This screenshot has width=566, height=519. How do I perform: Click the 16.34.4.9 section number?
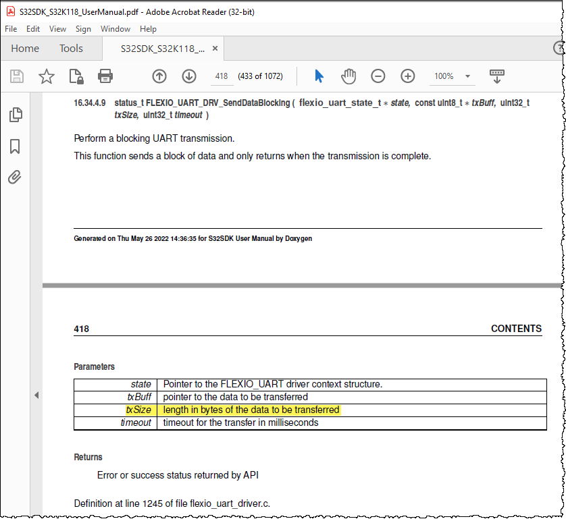pos(90,103)
